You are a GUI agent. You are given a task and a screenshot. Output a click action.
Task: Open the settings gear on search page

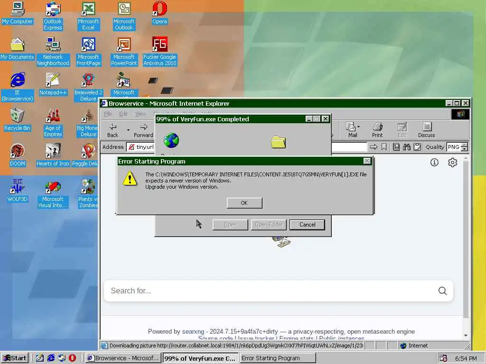click(x=452, y=162)
